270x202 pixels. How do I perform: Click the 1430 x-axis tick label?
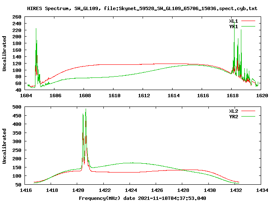[210, 190]
